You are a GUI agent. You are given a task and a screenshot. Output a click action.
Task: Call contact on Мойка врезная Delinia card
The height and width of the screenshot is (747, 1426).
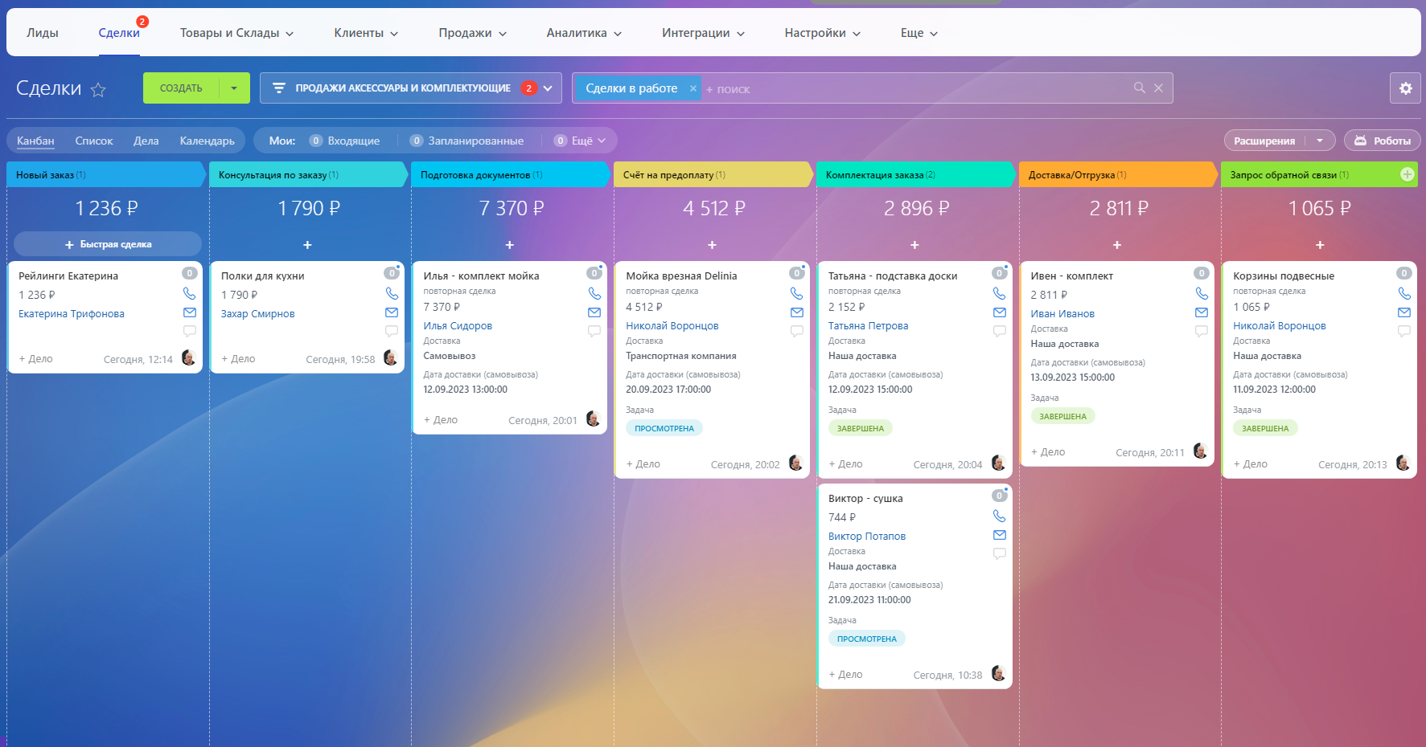[x=797, y=293]
